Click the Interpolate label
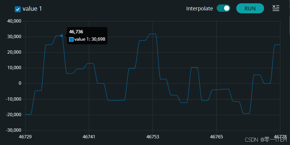290x145 pixels. tap(200, 9)
